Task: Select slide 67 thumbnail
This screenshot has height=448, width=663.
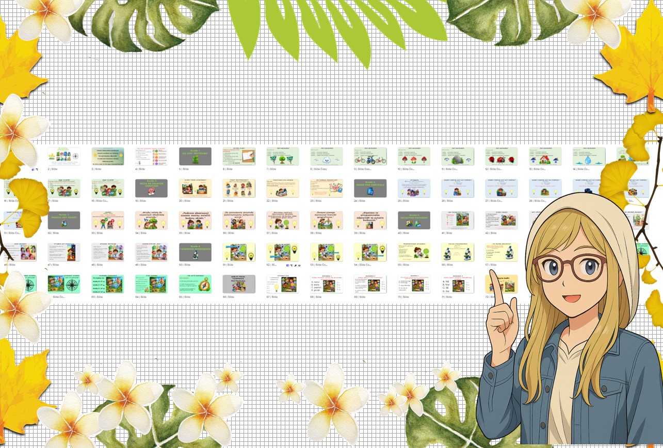Action: point(283,284)
